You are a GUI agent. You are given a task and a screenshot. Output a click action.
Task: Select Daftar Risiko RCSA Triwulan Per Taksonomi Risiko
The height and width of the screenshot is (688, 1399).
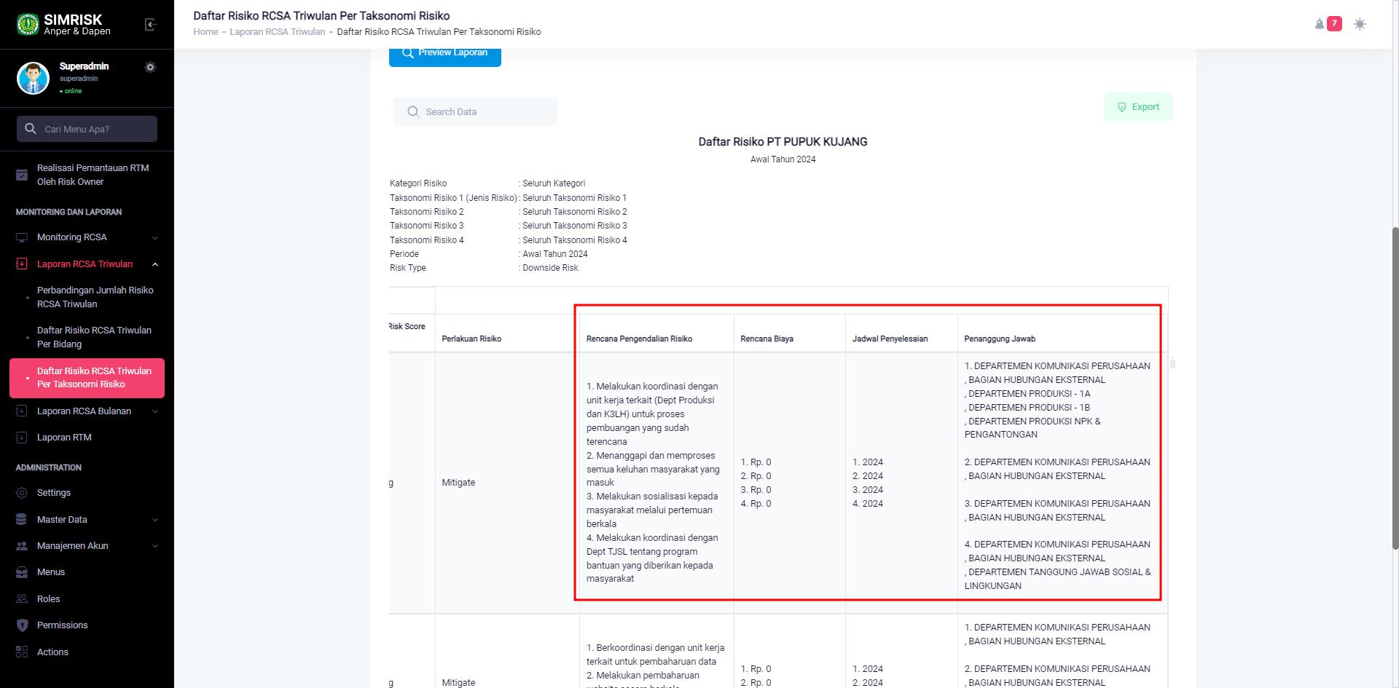pos(87,378)
